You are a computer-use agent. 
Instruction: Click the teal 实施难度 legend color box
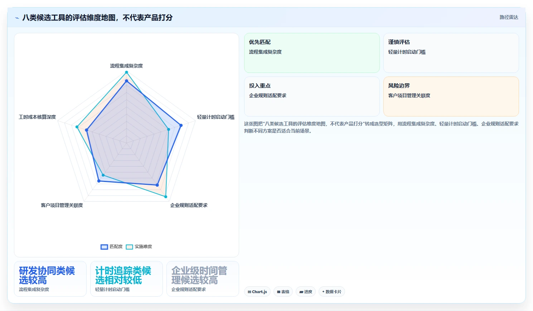[129, 247]
